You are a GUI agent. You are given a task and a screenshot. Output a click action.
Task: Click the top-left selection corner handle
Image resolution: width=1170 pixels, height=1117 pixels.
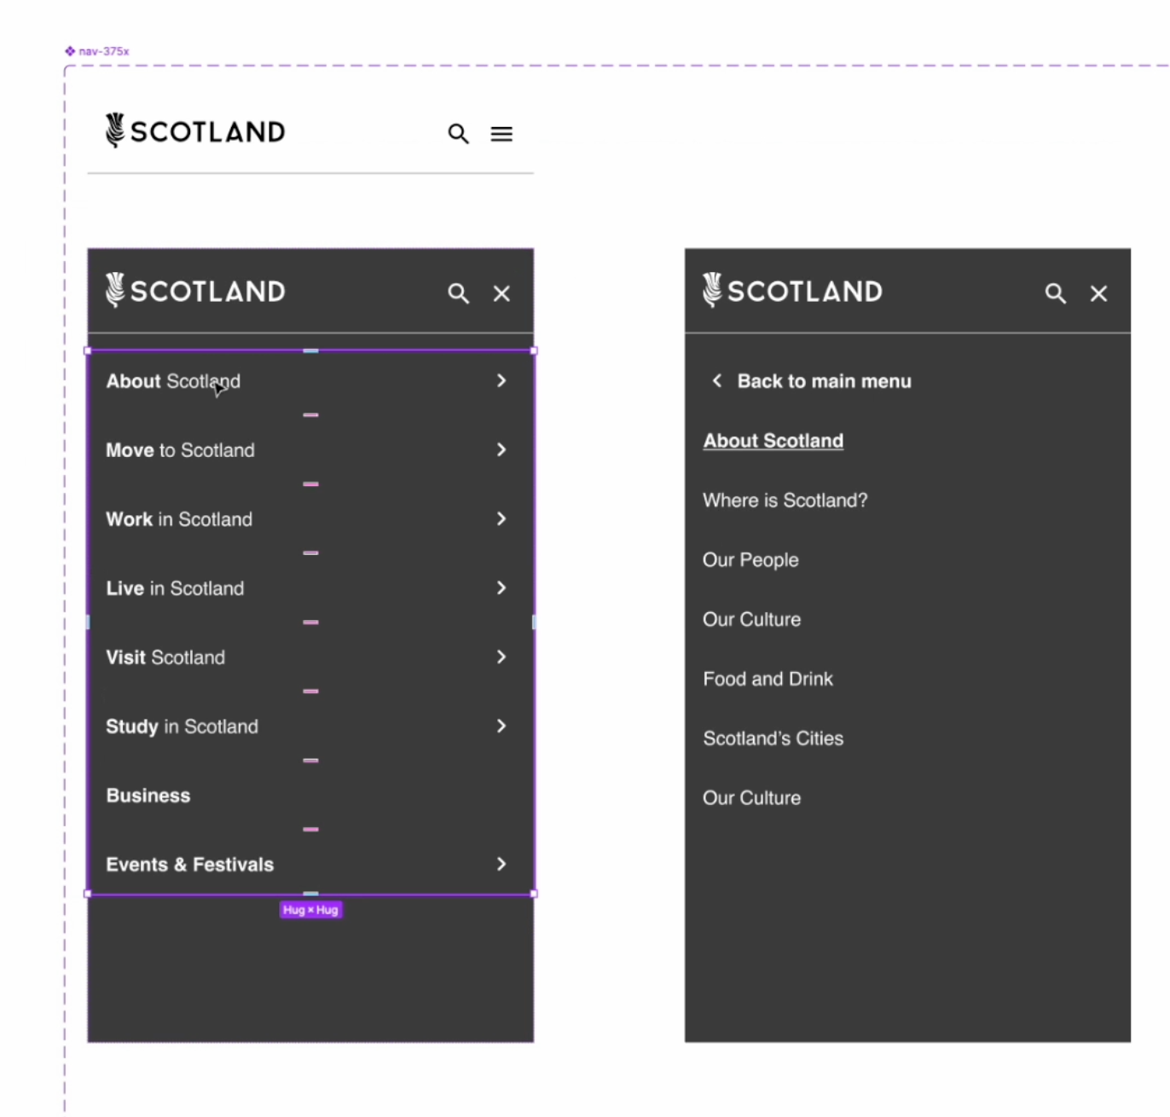[88, 350]
